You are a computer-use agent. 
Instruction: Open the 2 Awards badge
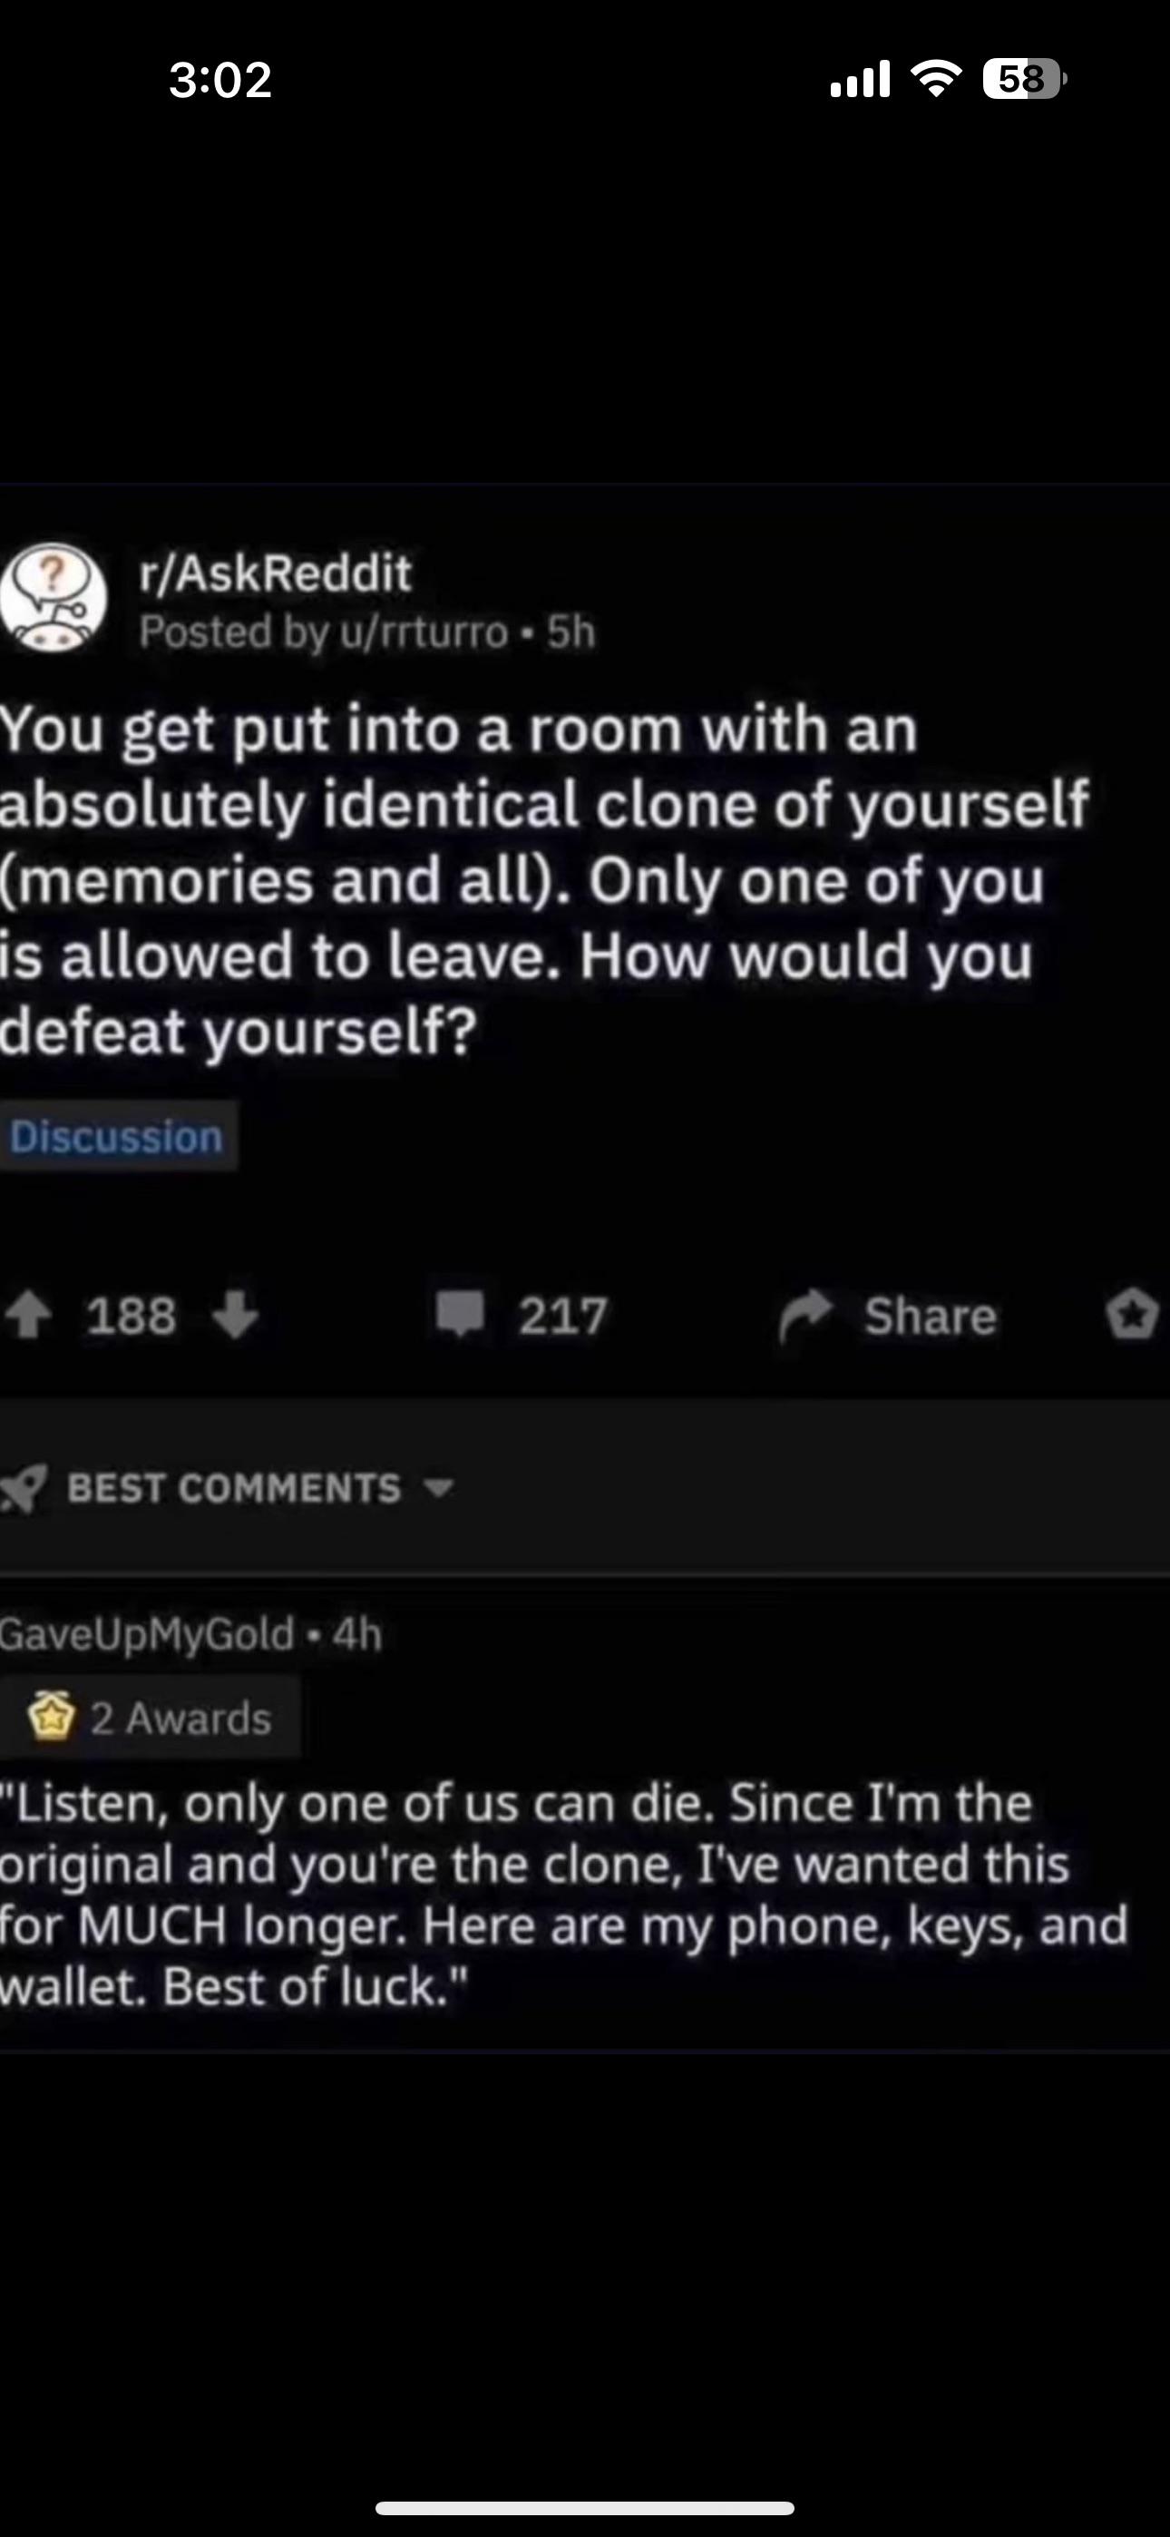(x=150, y=1718)
